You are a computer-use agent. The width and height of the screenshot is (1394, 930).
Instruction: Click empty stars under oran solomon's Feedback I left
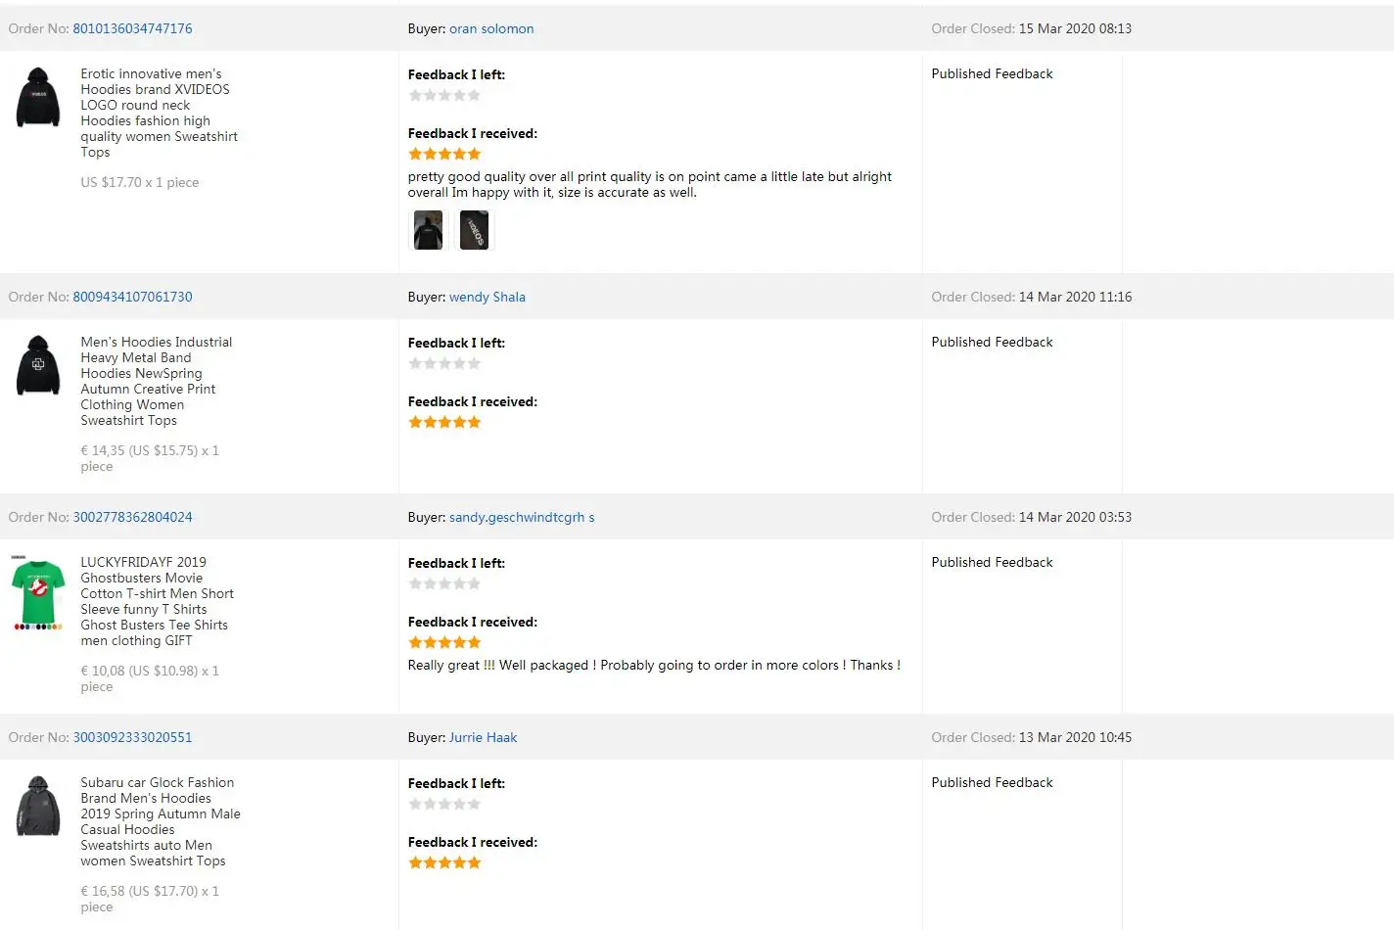444,95
